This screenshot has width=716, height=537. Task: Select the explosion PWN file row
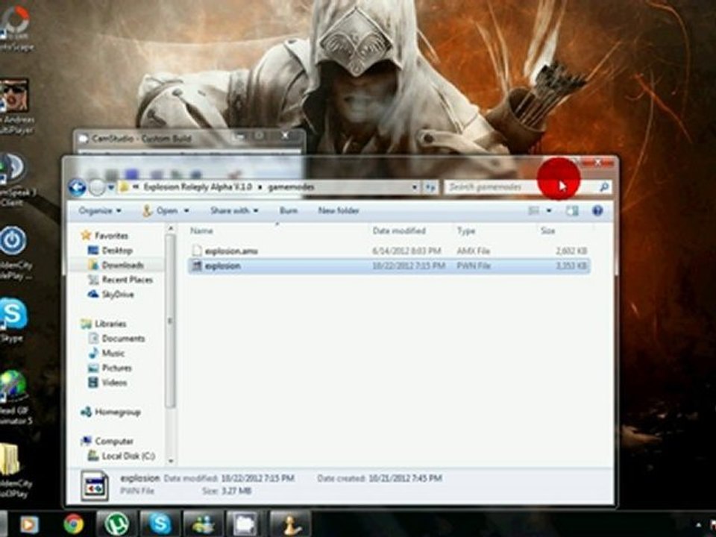[388, 266]
